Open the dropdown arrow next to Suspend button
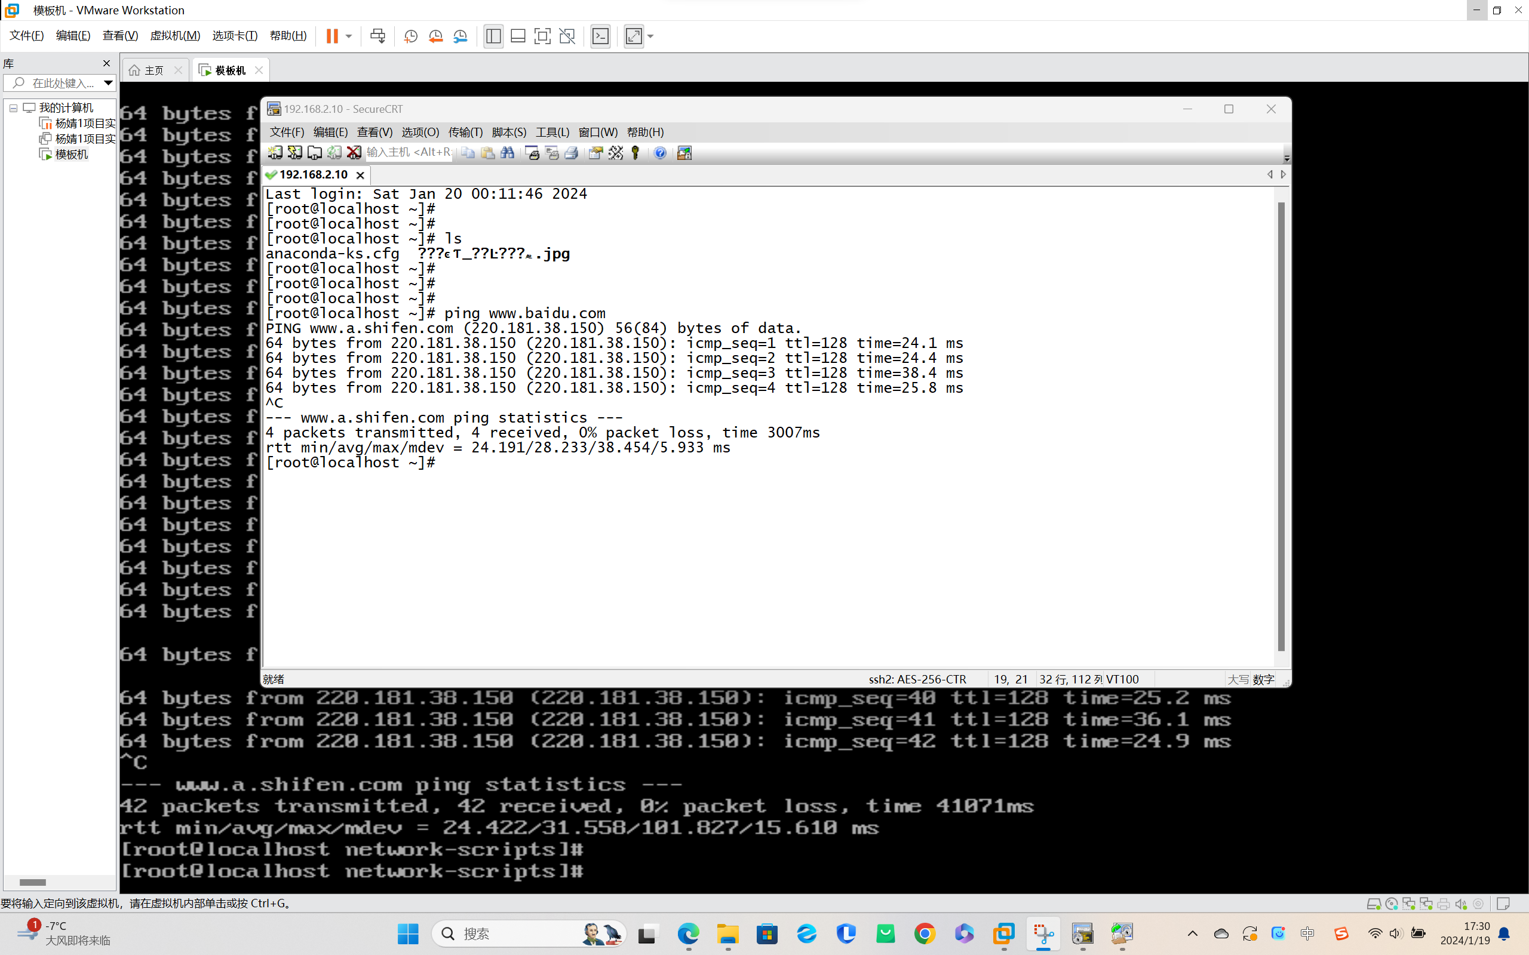The height and width of the screenshot is (955, 1529). click(349, 36)
